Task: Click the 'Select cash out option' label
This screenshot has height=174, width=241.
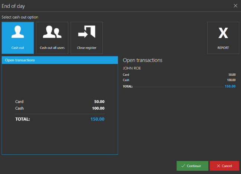Action: (x=20, y=17)
